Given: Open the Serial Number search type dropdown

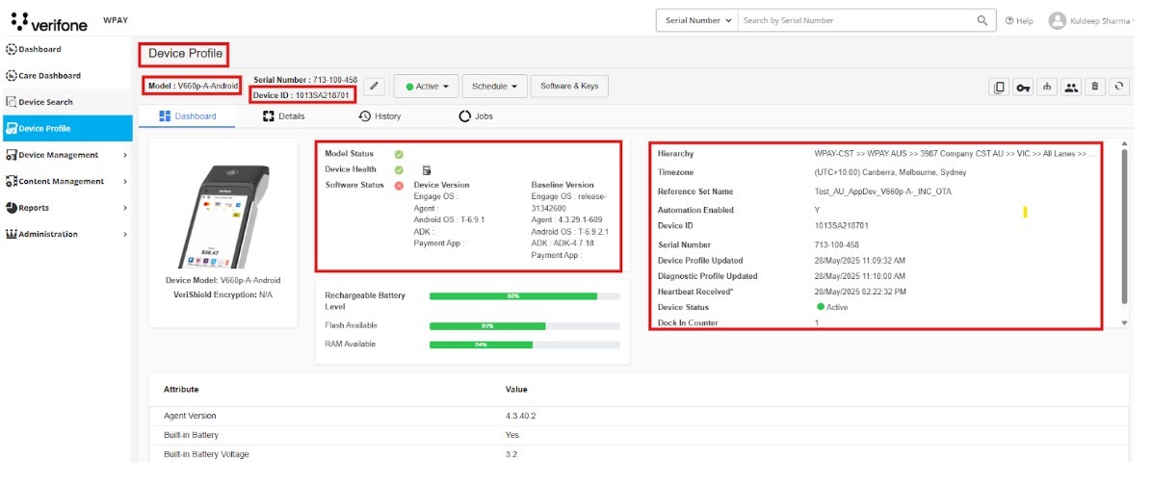Looking at the screenshot, I should pos(697,20).
